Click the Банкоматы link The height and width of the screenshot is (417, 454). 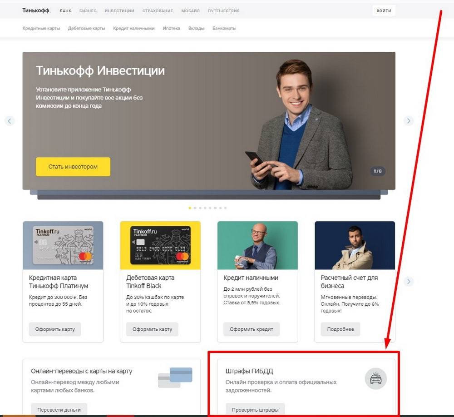224,28
